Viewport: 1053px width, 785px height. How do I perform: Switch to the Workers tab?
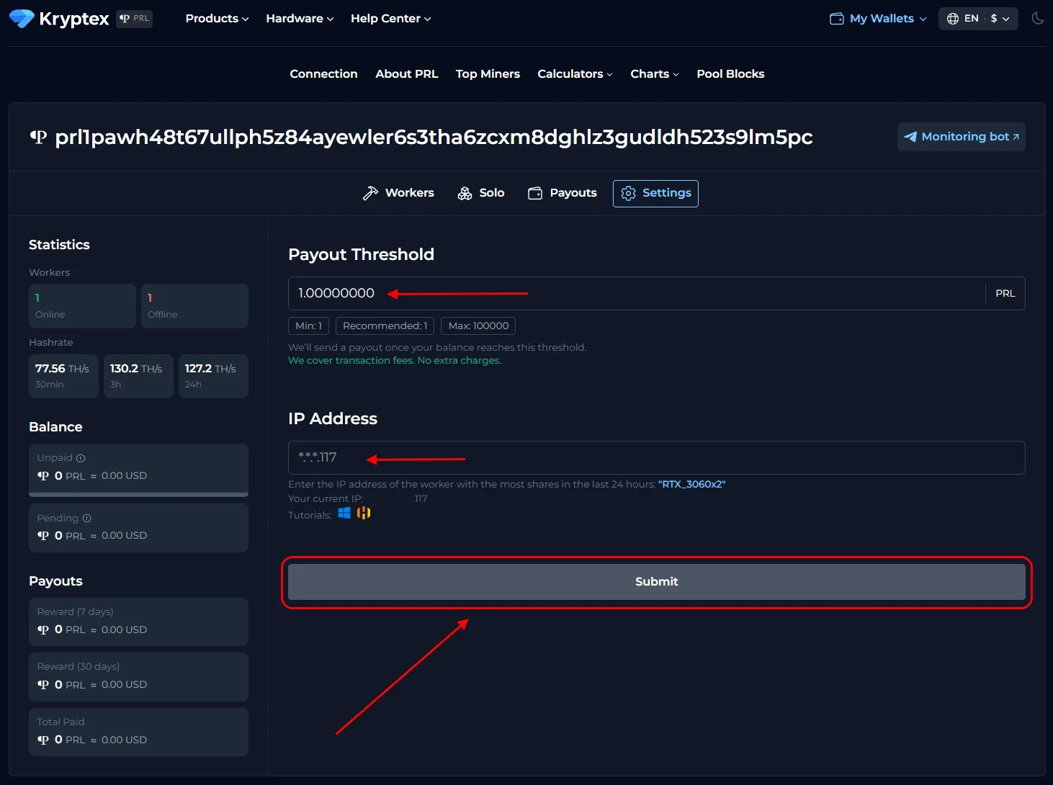pos(398,193)
